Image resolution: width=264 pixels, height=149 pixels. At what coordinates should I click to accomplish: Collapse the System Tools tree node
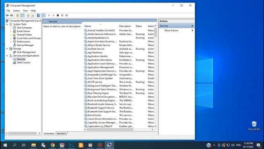7,24
